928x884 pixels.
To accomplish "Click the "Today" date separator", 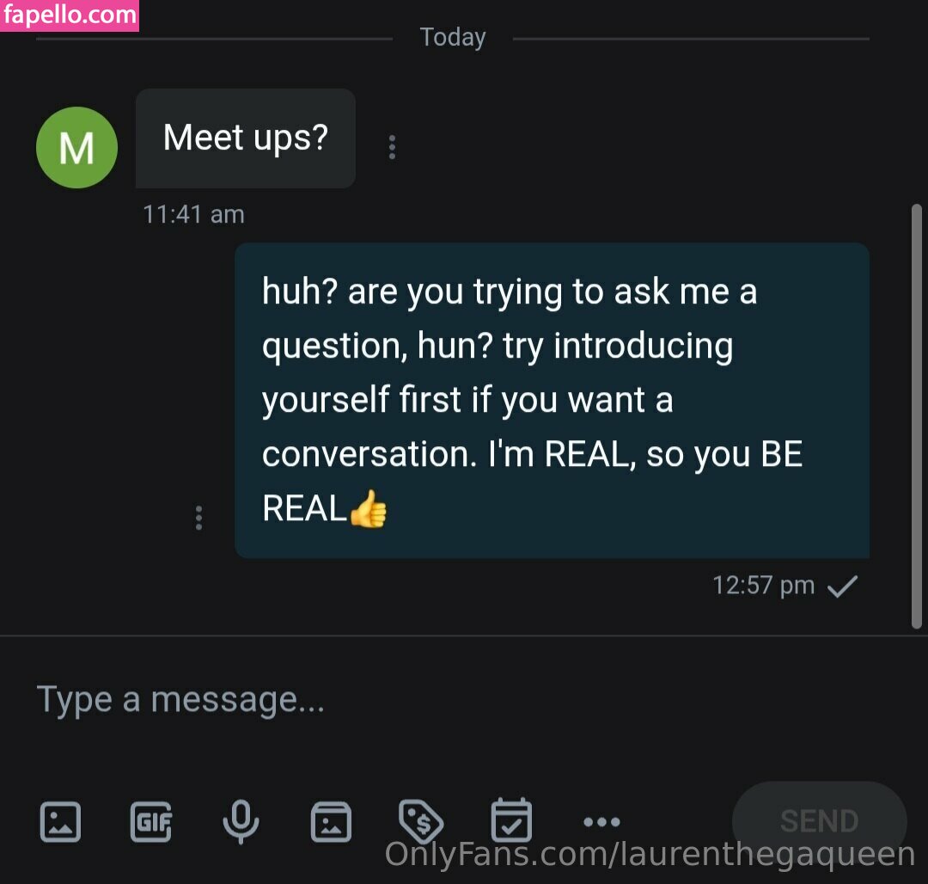I will point(453,38).
